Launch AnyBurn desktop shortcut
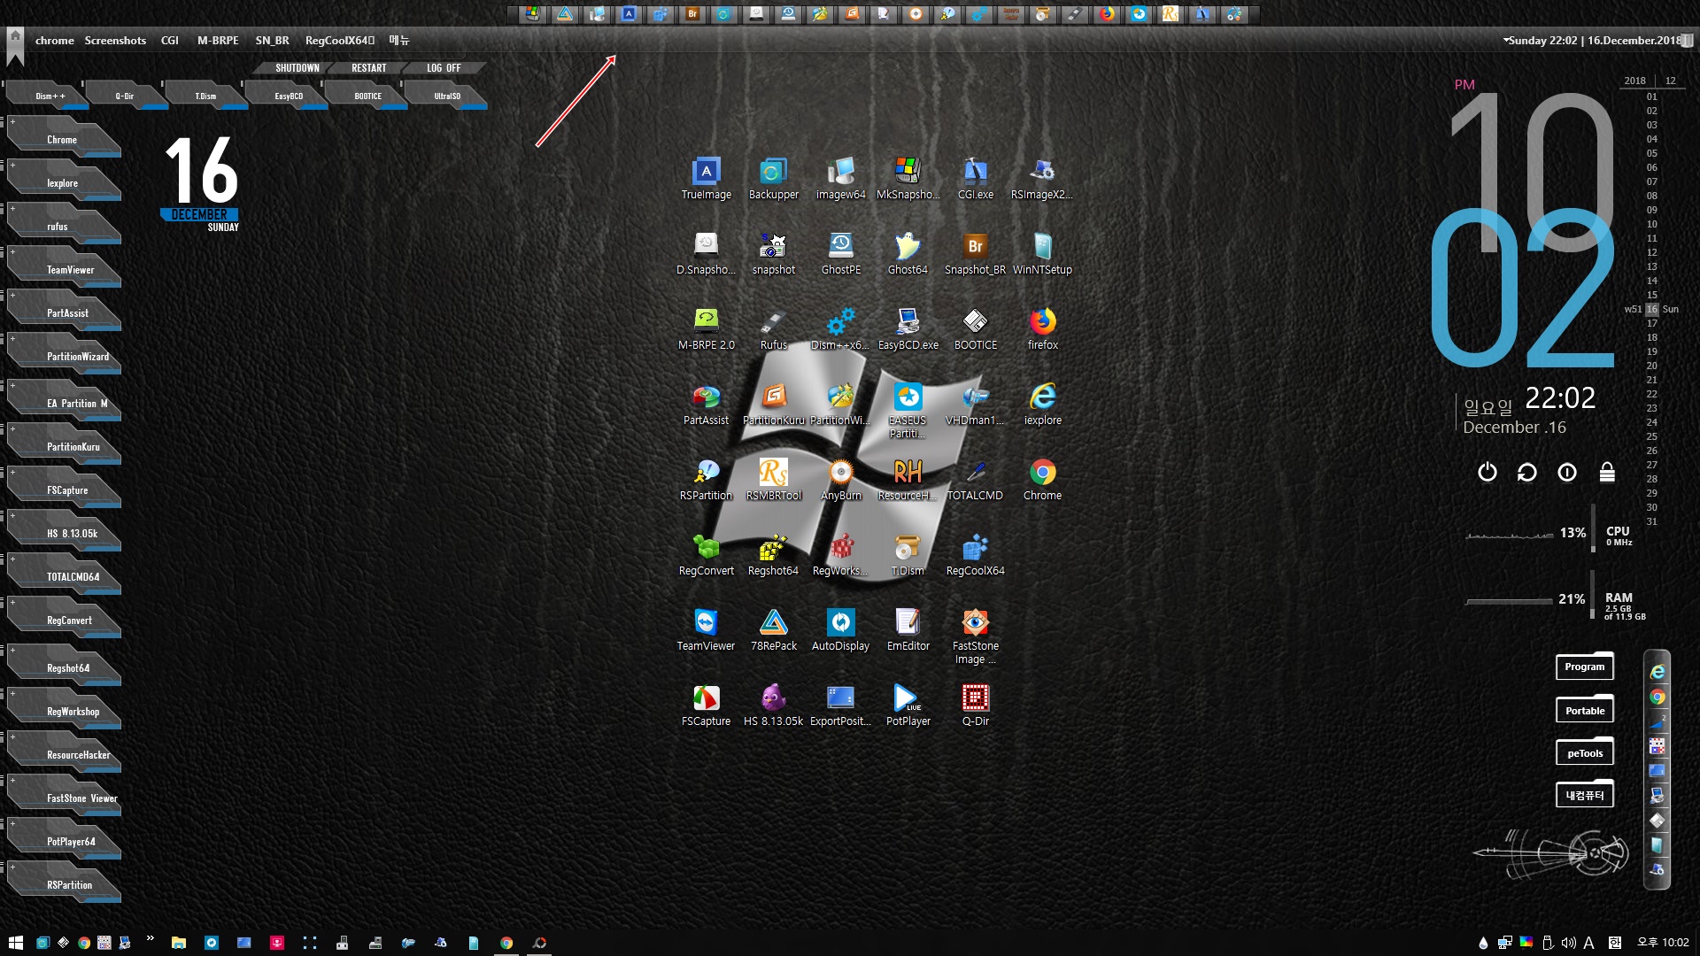Viewport: 1700px width, 956px height. pos(840,479)
